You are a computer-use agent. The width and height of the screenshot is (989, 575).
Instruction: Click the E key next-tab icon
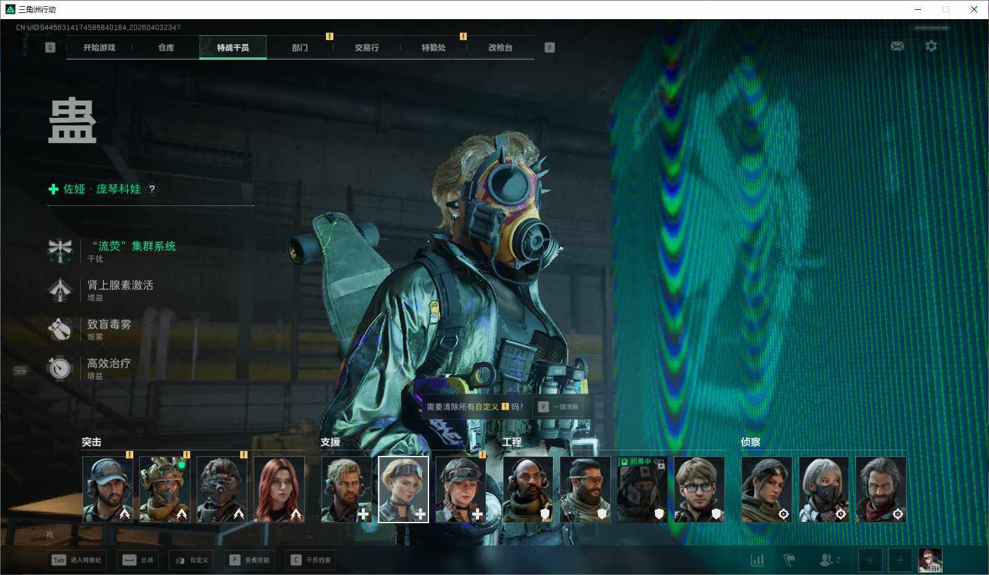tap(549, 48)
